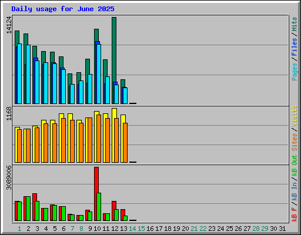Click the kB F legend label

click(295, 214)
